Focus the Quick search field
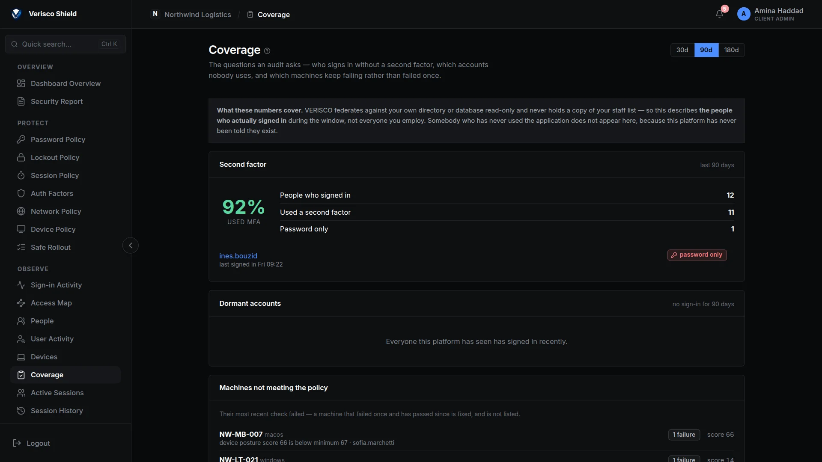Screen dimensions: 822x462 coord(66,44)
